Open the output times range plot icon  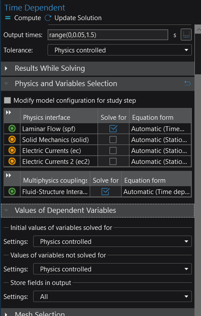coord(186,35)
